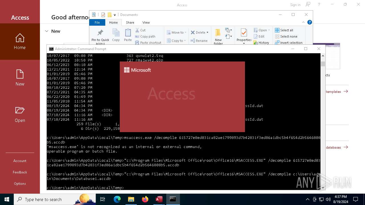Click Select none in Explorer ribbon
Viewport: 365px width, 205px height.
click(286, 36)
